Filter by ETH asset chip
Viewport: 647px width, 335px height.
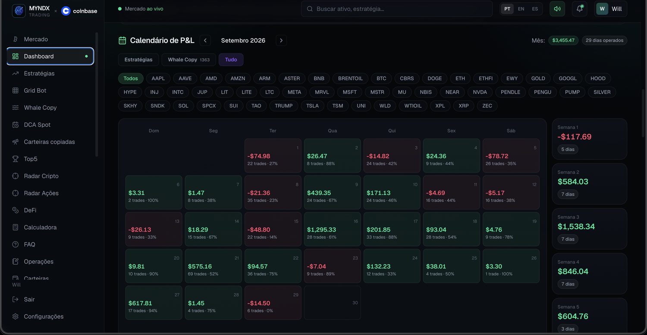[460, 78]
